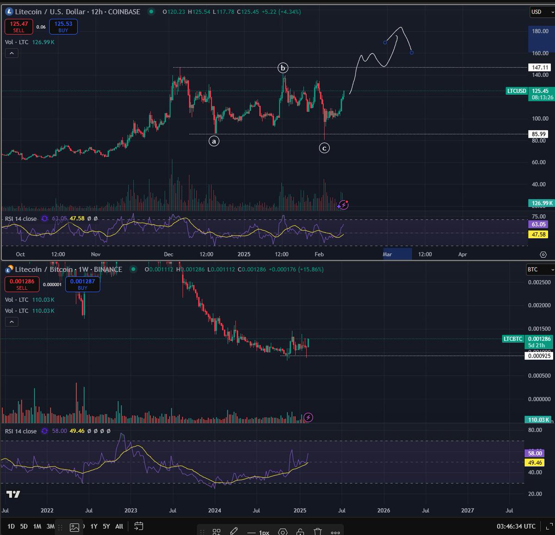Click the SELL button showing 0.001286
The image size is (555, 535).
22,284
